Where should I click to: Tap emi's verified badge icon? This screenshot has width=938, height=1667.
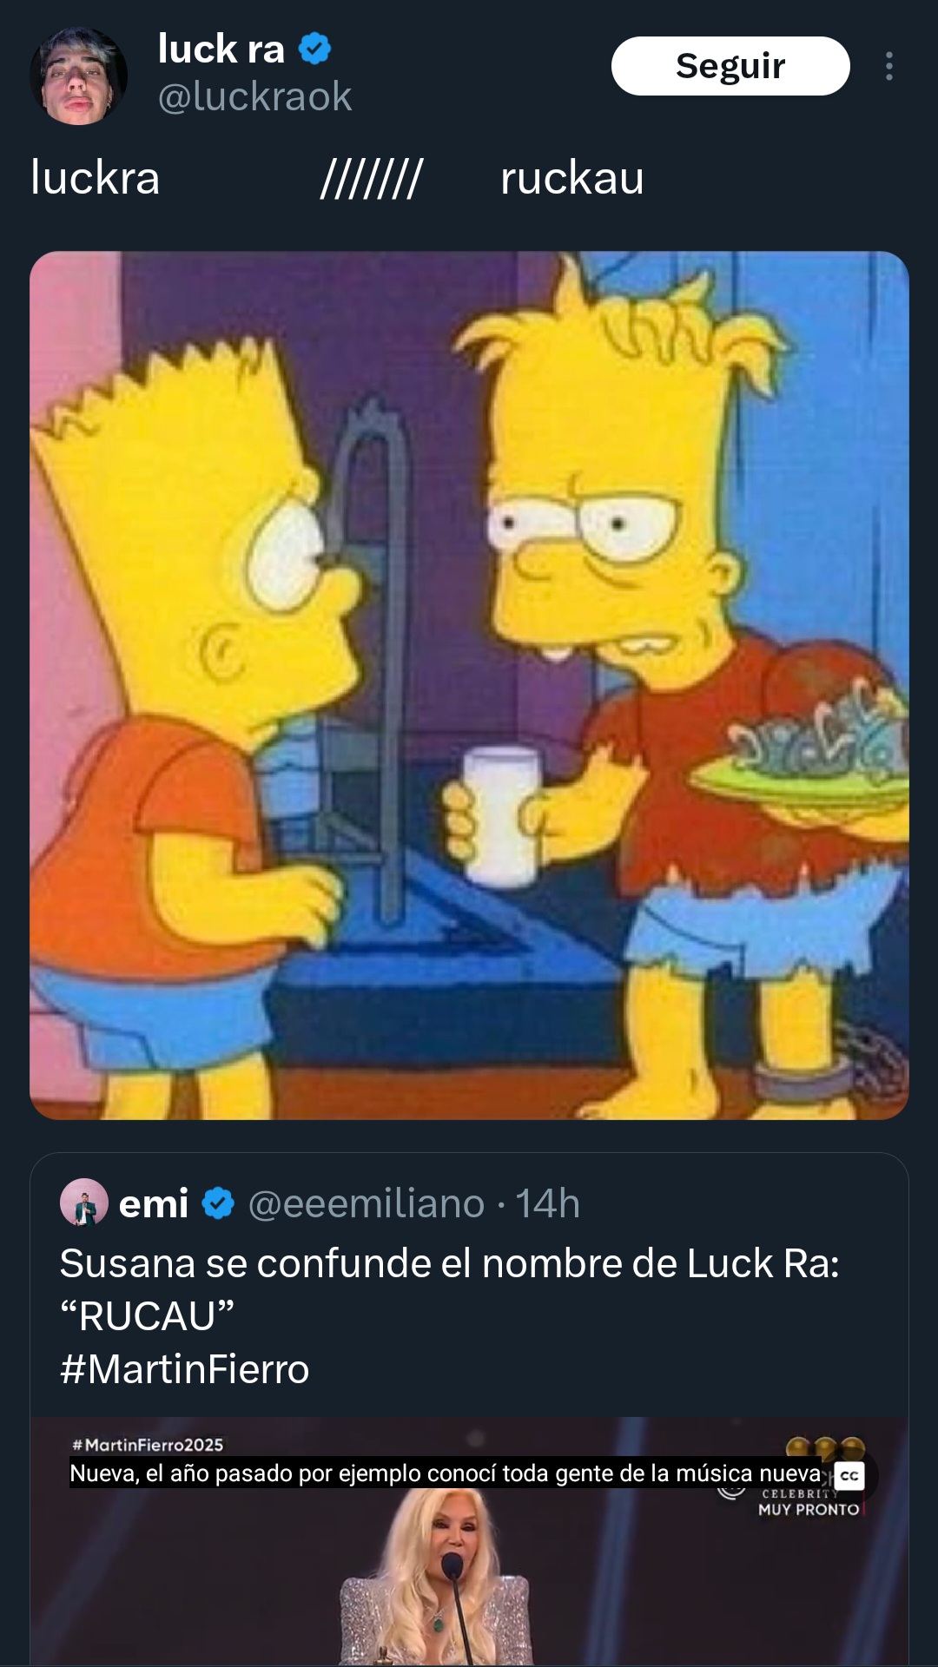point(218,1203)
